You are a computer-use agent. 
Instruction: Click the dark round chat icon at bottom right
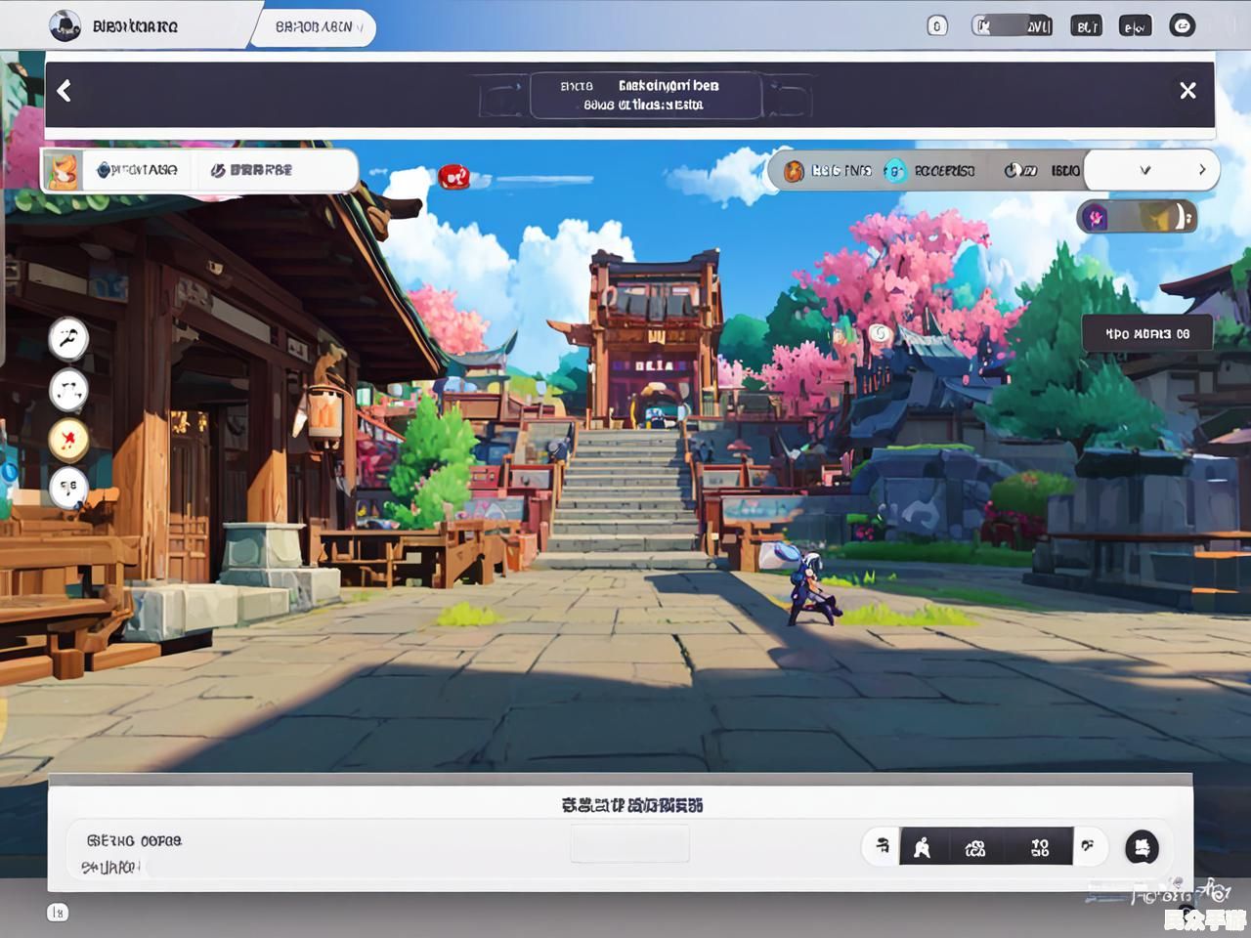[1142, 847]
